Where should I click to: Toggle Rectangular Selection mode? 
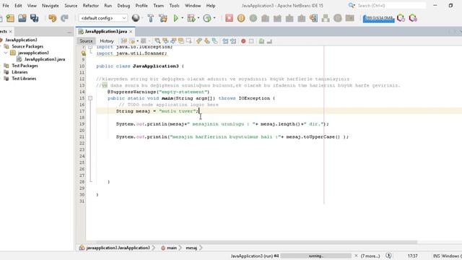[188, 41]
